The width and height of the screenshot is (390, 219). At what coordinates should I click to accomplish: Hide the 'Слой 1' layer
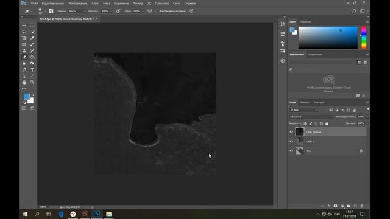click(291, 141)
